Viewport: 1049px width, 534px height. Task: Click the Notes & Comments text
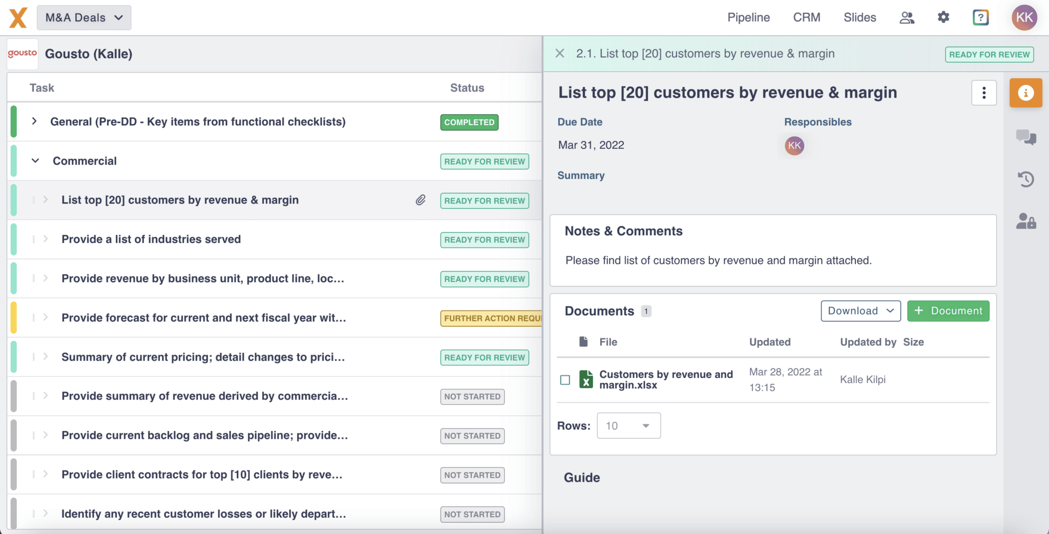coord(718,260)
